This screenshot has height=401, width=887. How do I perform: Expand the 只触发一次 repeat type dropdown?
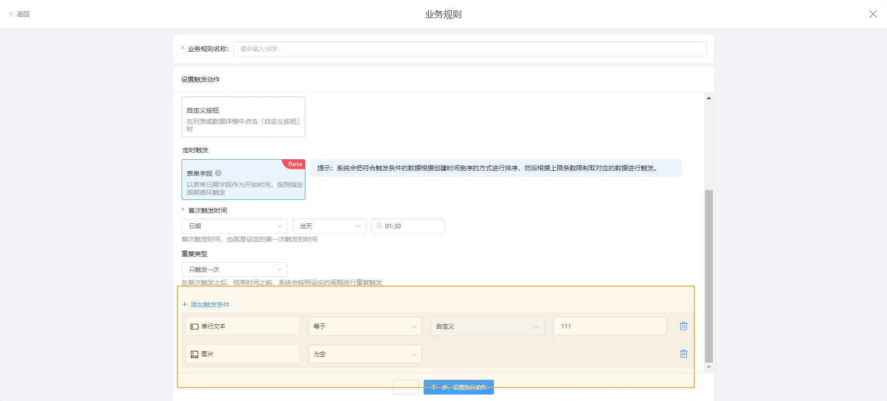(234, 269)
